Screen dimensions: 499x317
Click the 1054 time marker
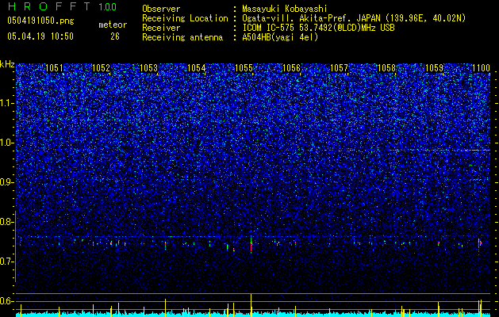pyautogui.click(x=197, y=68)
